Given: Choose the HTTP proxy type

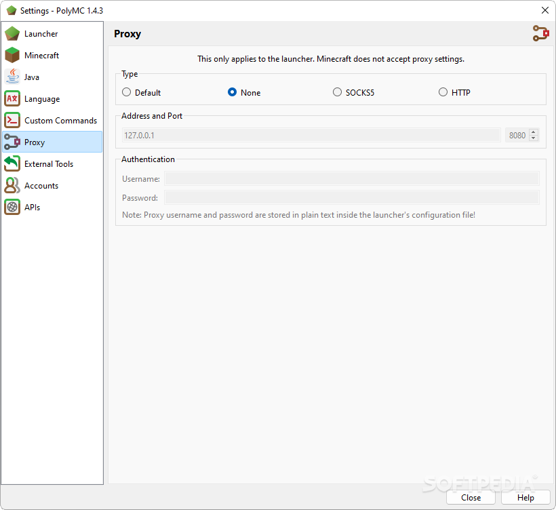Looking at the screenshot, I should click(x=454, y=92).
